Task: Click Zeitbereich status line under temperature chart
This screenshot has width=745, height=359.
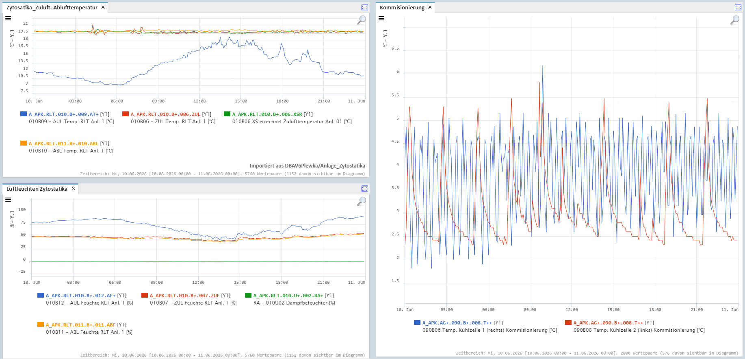Action: [x=223, y=174]
